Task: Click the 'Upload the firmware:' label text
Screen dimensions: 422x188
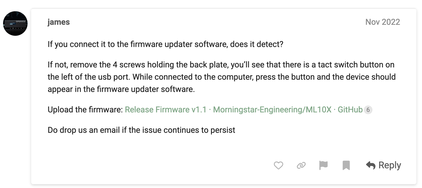Action: (85, 110)
